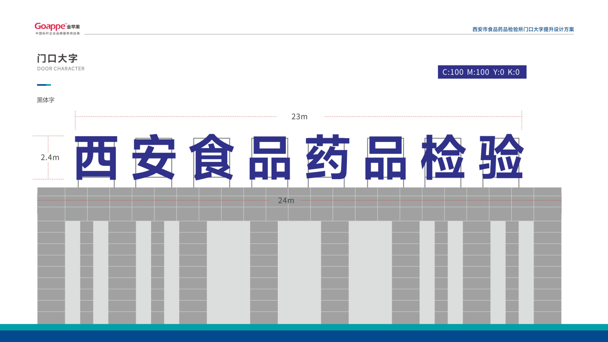This screenshot has height=342, width=608.
Task: Click the top-right project title text
Action: point(523,30)
